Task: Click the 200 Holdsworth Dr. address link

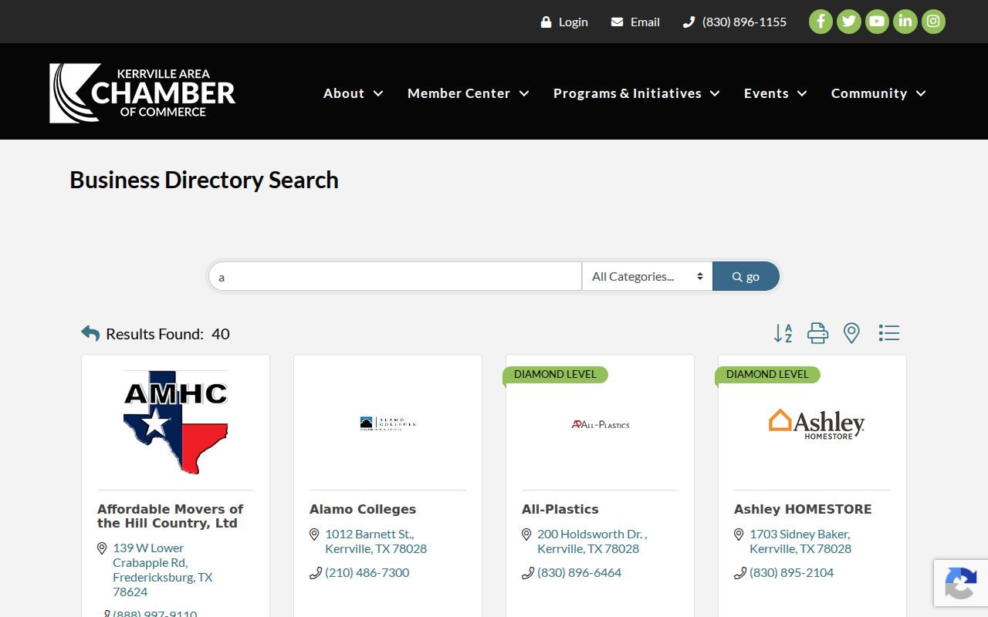Action: (x=592, y=541)
